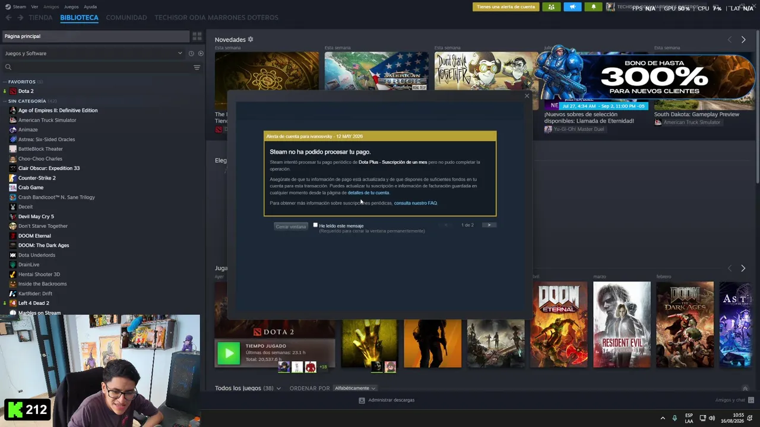
Task: Open 'Alfabéticamente' sort order dropdown
Action: (x=355, y=388)
